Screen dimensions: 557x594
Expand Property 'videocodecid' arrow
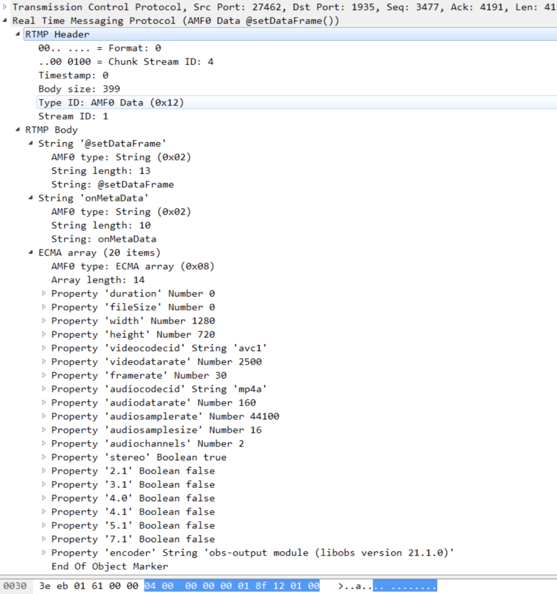[44, 348]
